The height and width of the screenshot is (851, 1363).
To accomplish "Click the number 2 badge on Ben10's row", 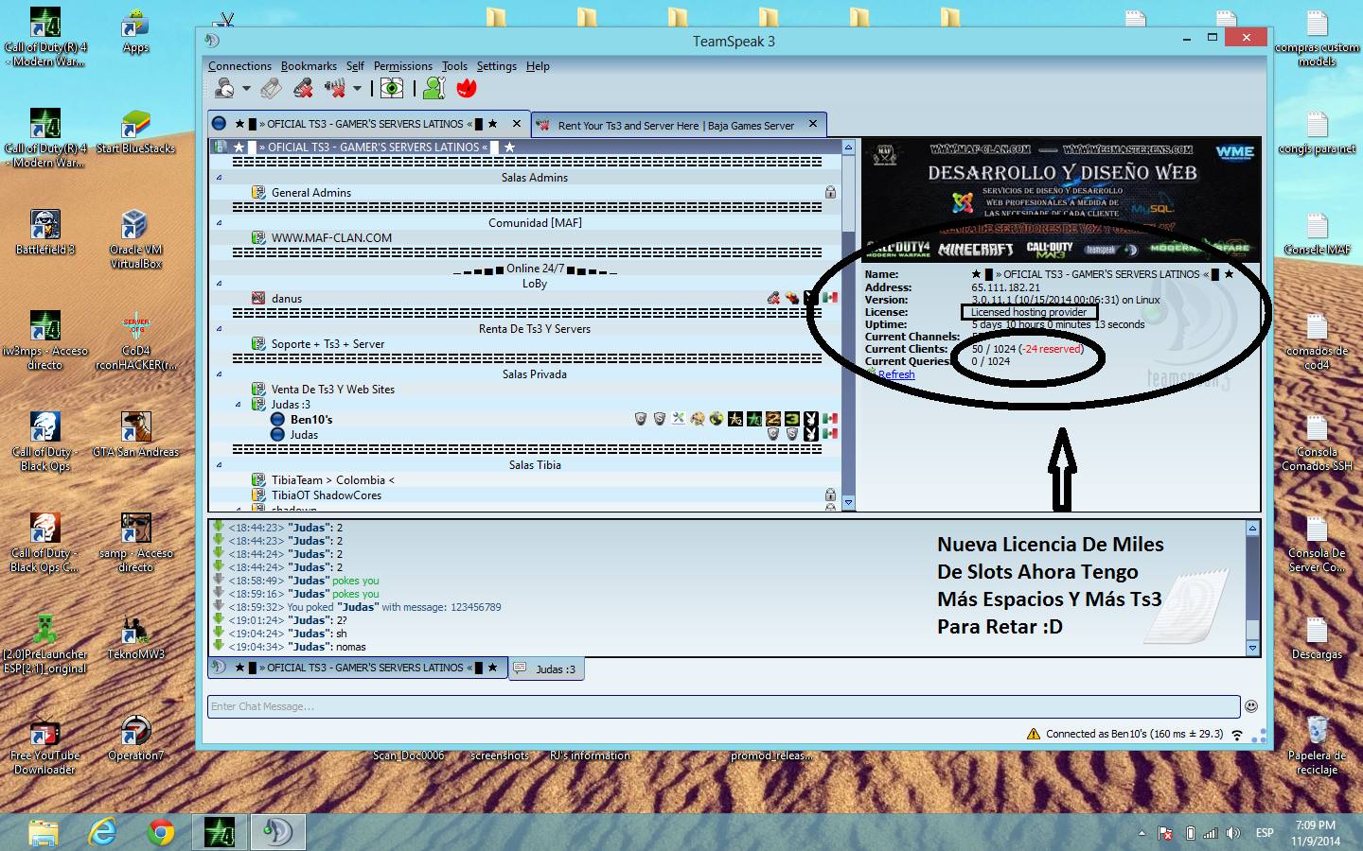I will pyautogui.click(x=773, y=419).
